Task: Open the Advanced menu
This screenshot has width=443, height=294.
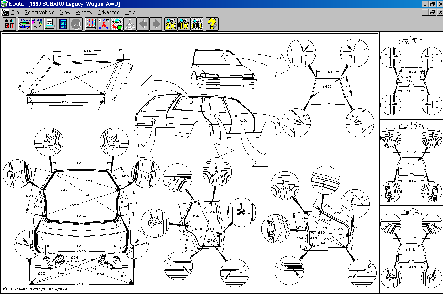Action: pyautogui.click(x=108, y=12)
